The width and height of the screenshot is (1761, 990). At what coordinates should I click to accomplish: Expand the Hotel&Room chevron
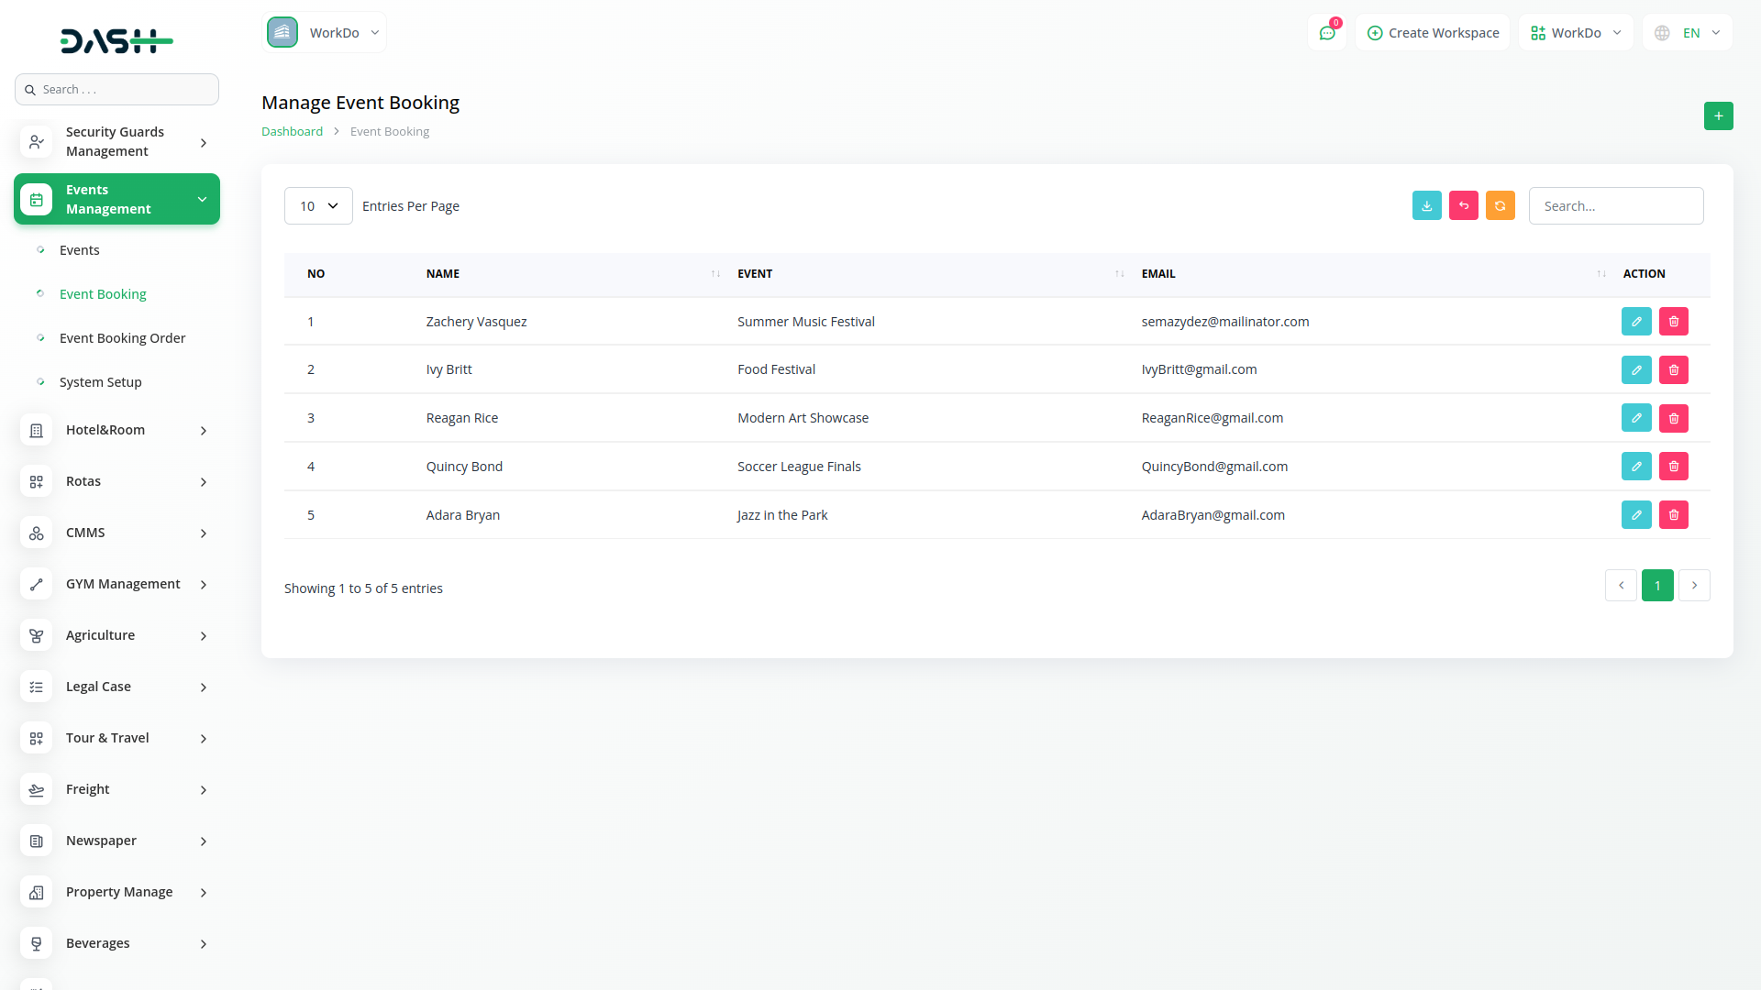pyautogui.click(x=204, y=431)
